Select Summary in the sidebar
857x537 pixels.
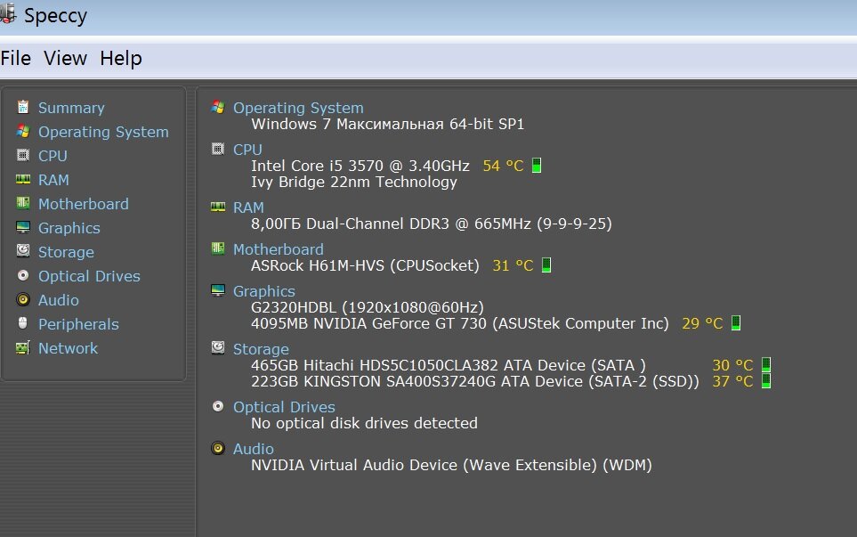pyautogui.click(x=71, y=108)
